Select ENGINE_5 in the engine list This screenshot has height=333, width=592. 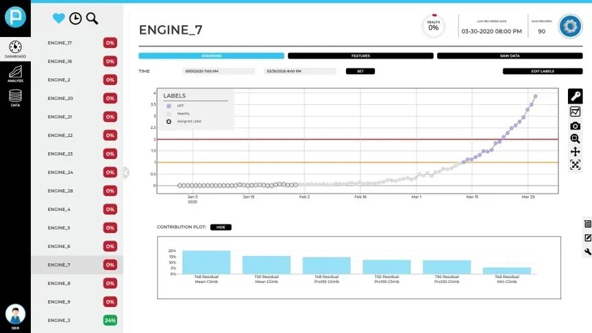(x=77, y=227)
